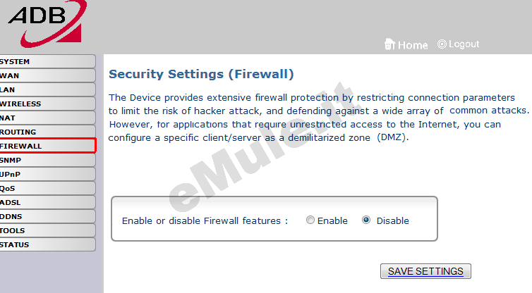Viewport: 532px width, 293px height.
Task: View the STATUS page
Action: tap(47, 244)
